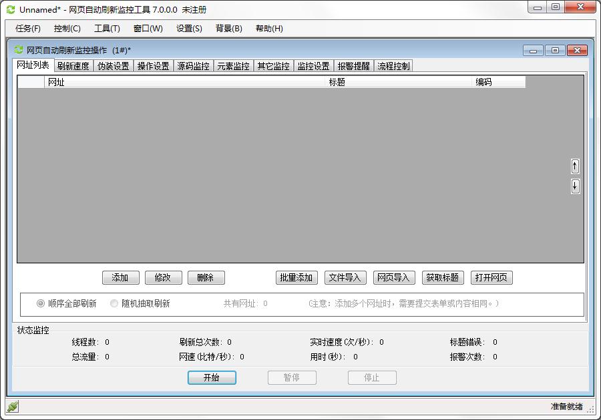Screen dimensions: 601x420
Task: Open the 背景(B) menu
Action: tap(229, 29)
